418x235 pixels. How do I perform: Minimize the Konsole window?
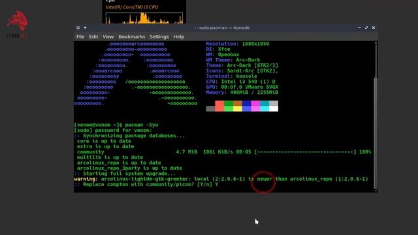[359, 27]
